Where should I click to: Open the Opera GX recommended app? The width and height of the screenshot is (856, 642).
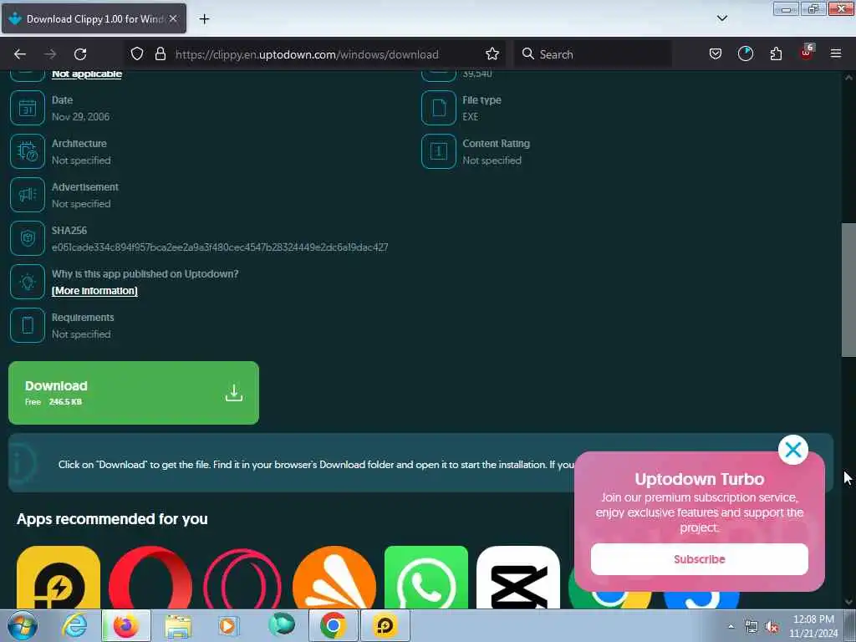[x=242, y=578]
